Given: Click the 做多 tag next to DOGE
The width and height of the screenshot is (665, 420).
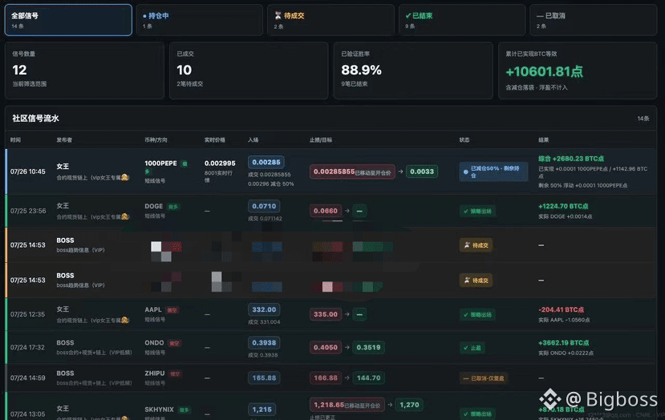Looking at the screenshot, I should [x=173, y=207].
